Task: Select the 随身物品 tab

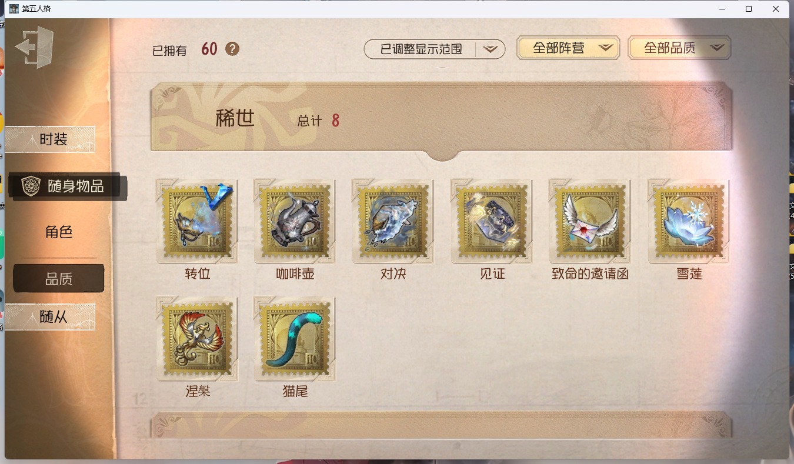Action: point(67,186)
